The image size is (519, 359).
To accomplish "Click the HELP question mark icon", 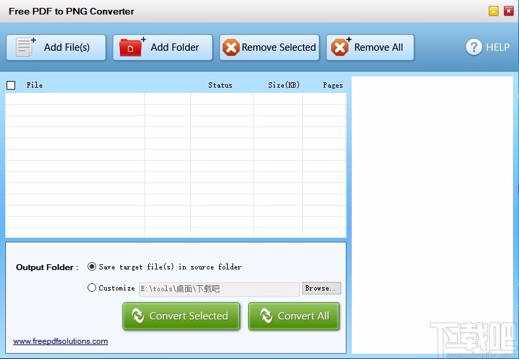I will pyautogui.click(x=474, y=47).
